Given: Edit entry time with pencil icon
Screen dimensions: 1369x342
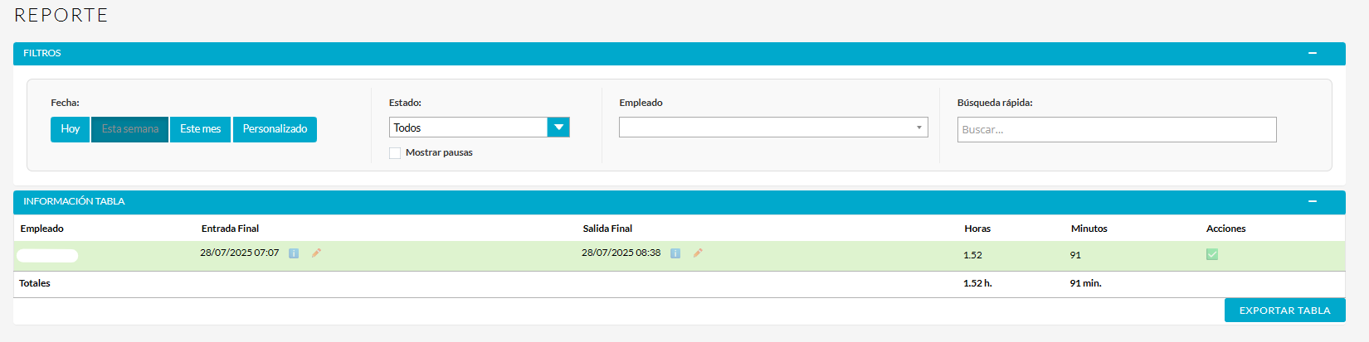Looking at the screenshot, I should point(316,253).
